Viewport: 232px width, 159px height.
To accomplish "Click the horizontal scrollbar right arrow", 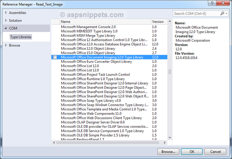I will pyautogui.click(x=165, y=143).
